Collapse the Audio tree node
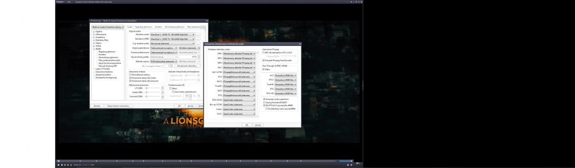575x168 pixels. pos(94,49)
